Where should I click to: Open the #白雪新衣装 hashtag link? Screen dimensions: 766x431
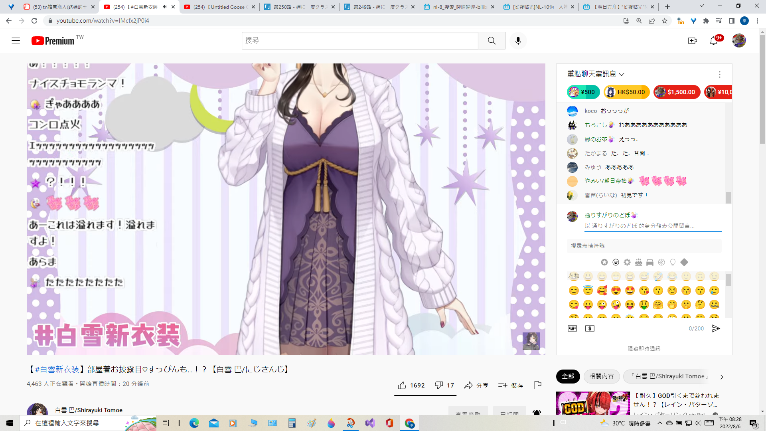(57, 370)
